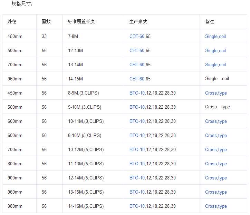Image resolution: width=250 pixels, height=215 pixels.
Task: Select the 14-16M,(5,CLIPS) cell
Action: (94, 206)
